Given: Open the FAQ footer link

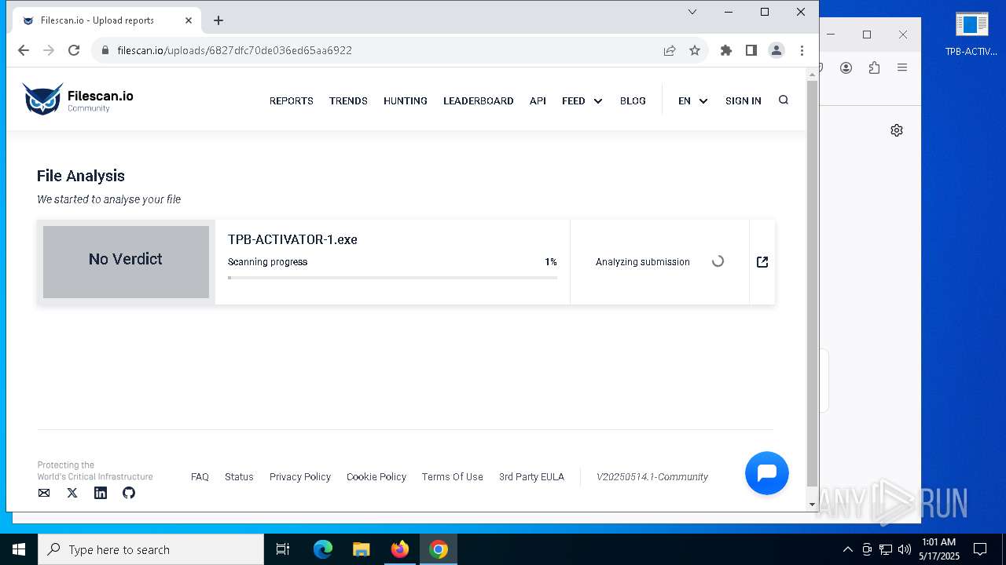Looking at the screenshot, I should 200,476.
